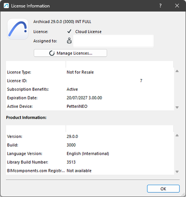Image resolution: width=186 pixels, height=197 pixels.
Task: Click the 'Product Information:' heading
Action: tap(27, 118)
